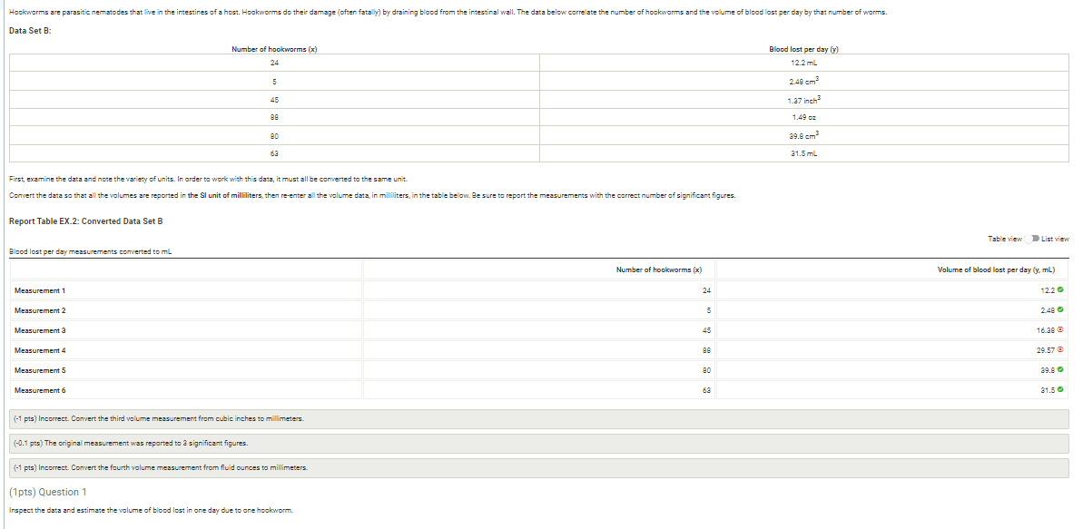Click the 'List view' label
The width and height of the screenshot is (1083, 529).
[1055, 239]
